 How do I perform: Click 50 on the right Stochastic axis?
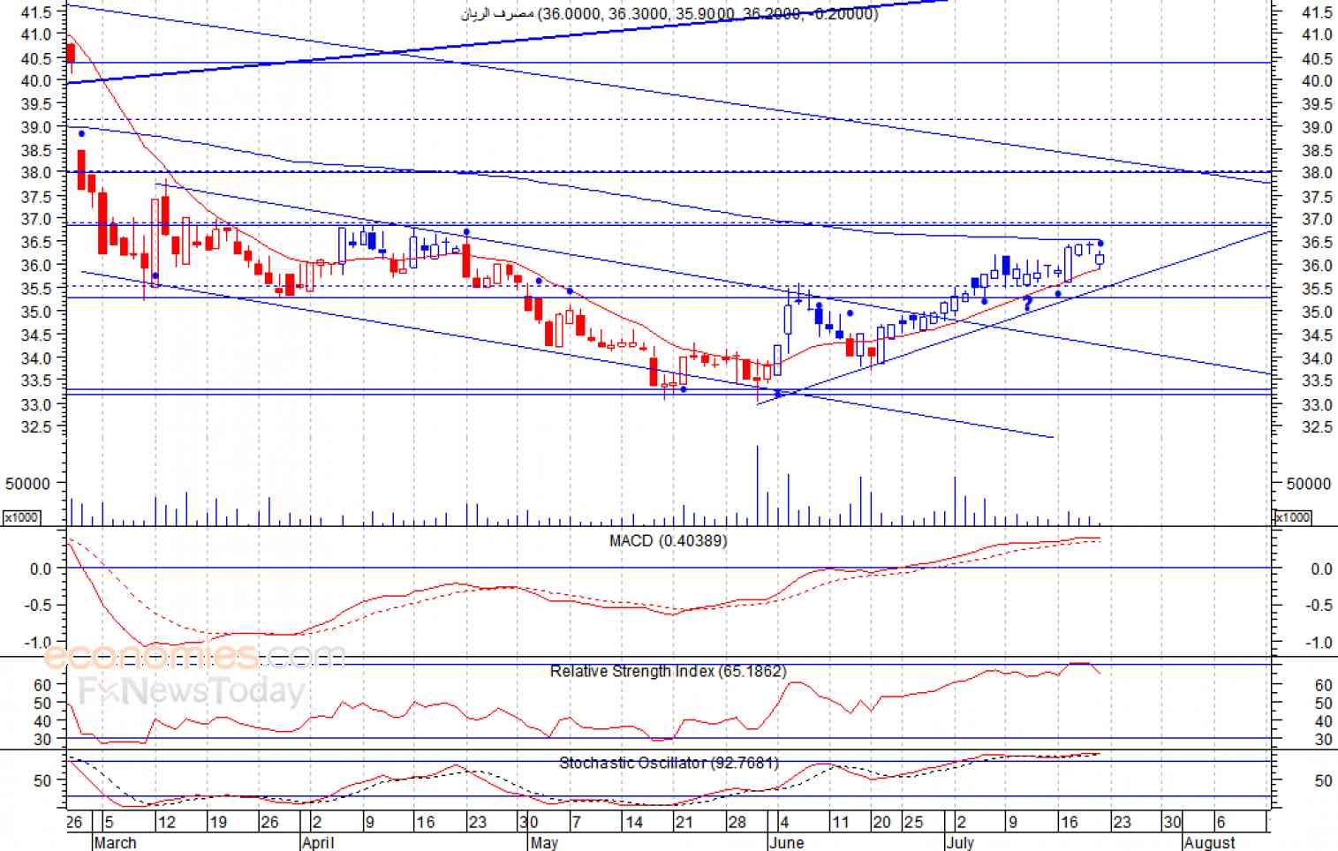click(1324, 780)
